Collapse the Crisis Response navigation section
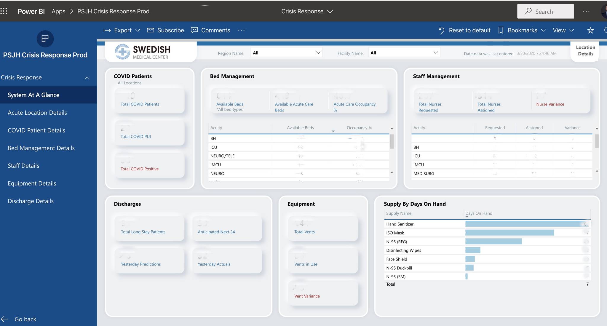Image resolution: width=607 pixels, height=326 pixels. pos(87,78)
